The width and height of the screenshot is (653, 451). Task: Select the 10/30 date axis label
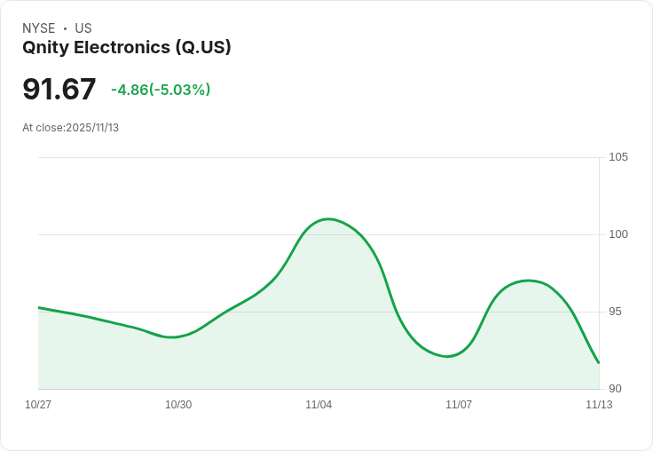[178, 404]
